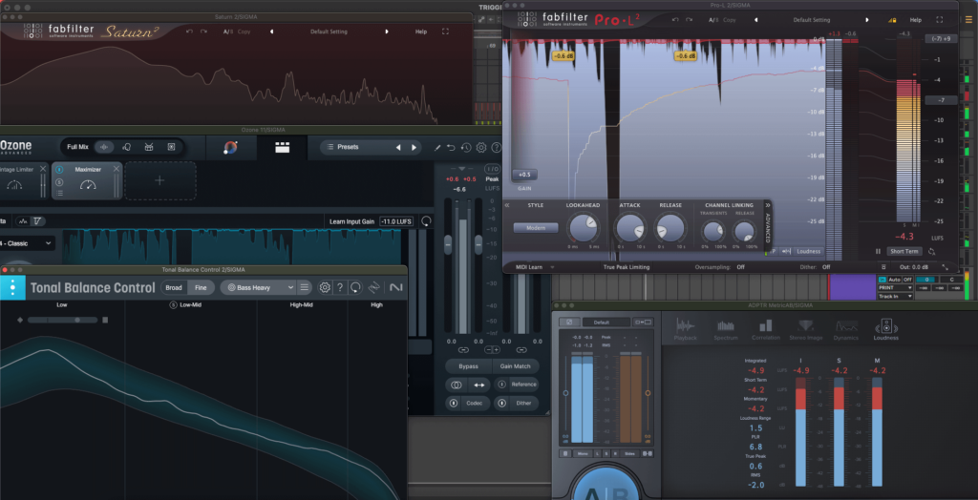The image size is (978, 500).
Task: Click the Pro-L 2 Lookahead knob
Action: [583, 228]
